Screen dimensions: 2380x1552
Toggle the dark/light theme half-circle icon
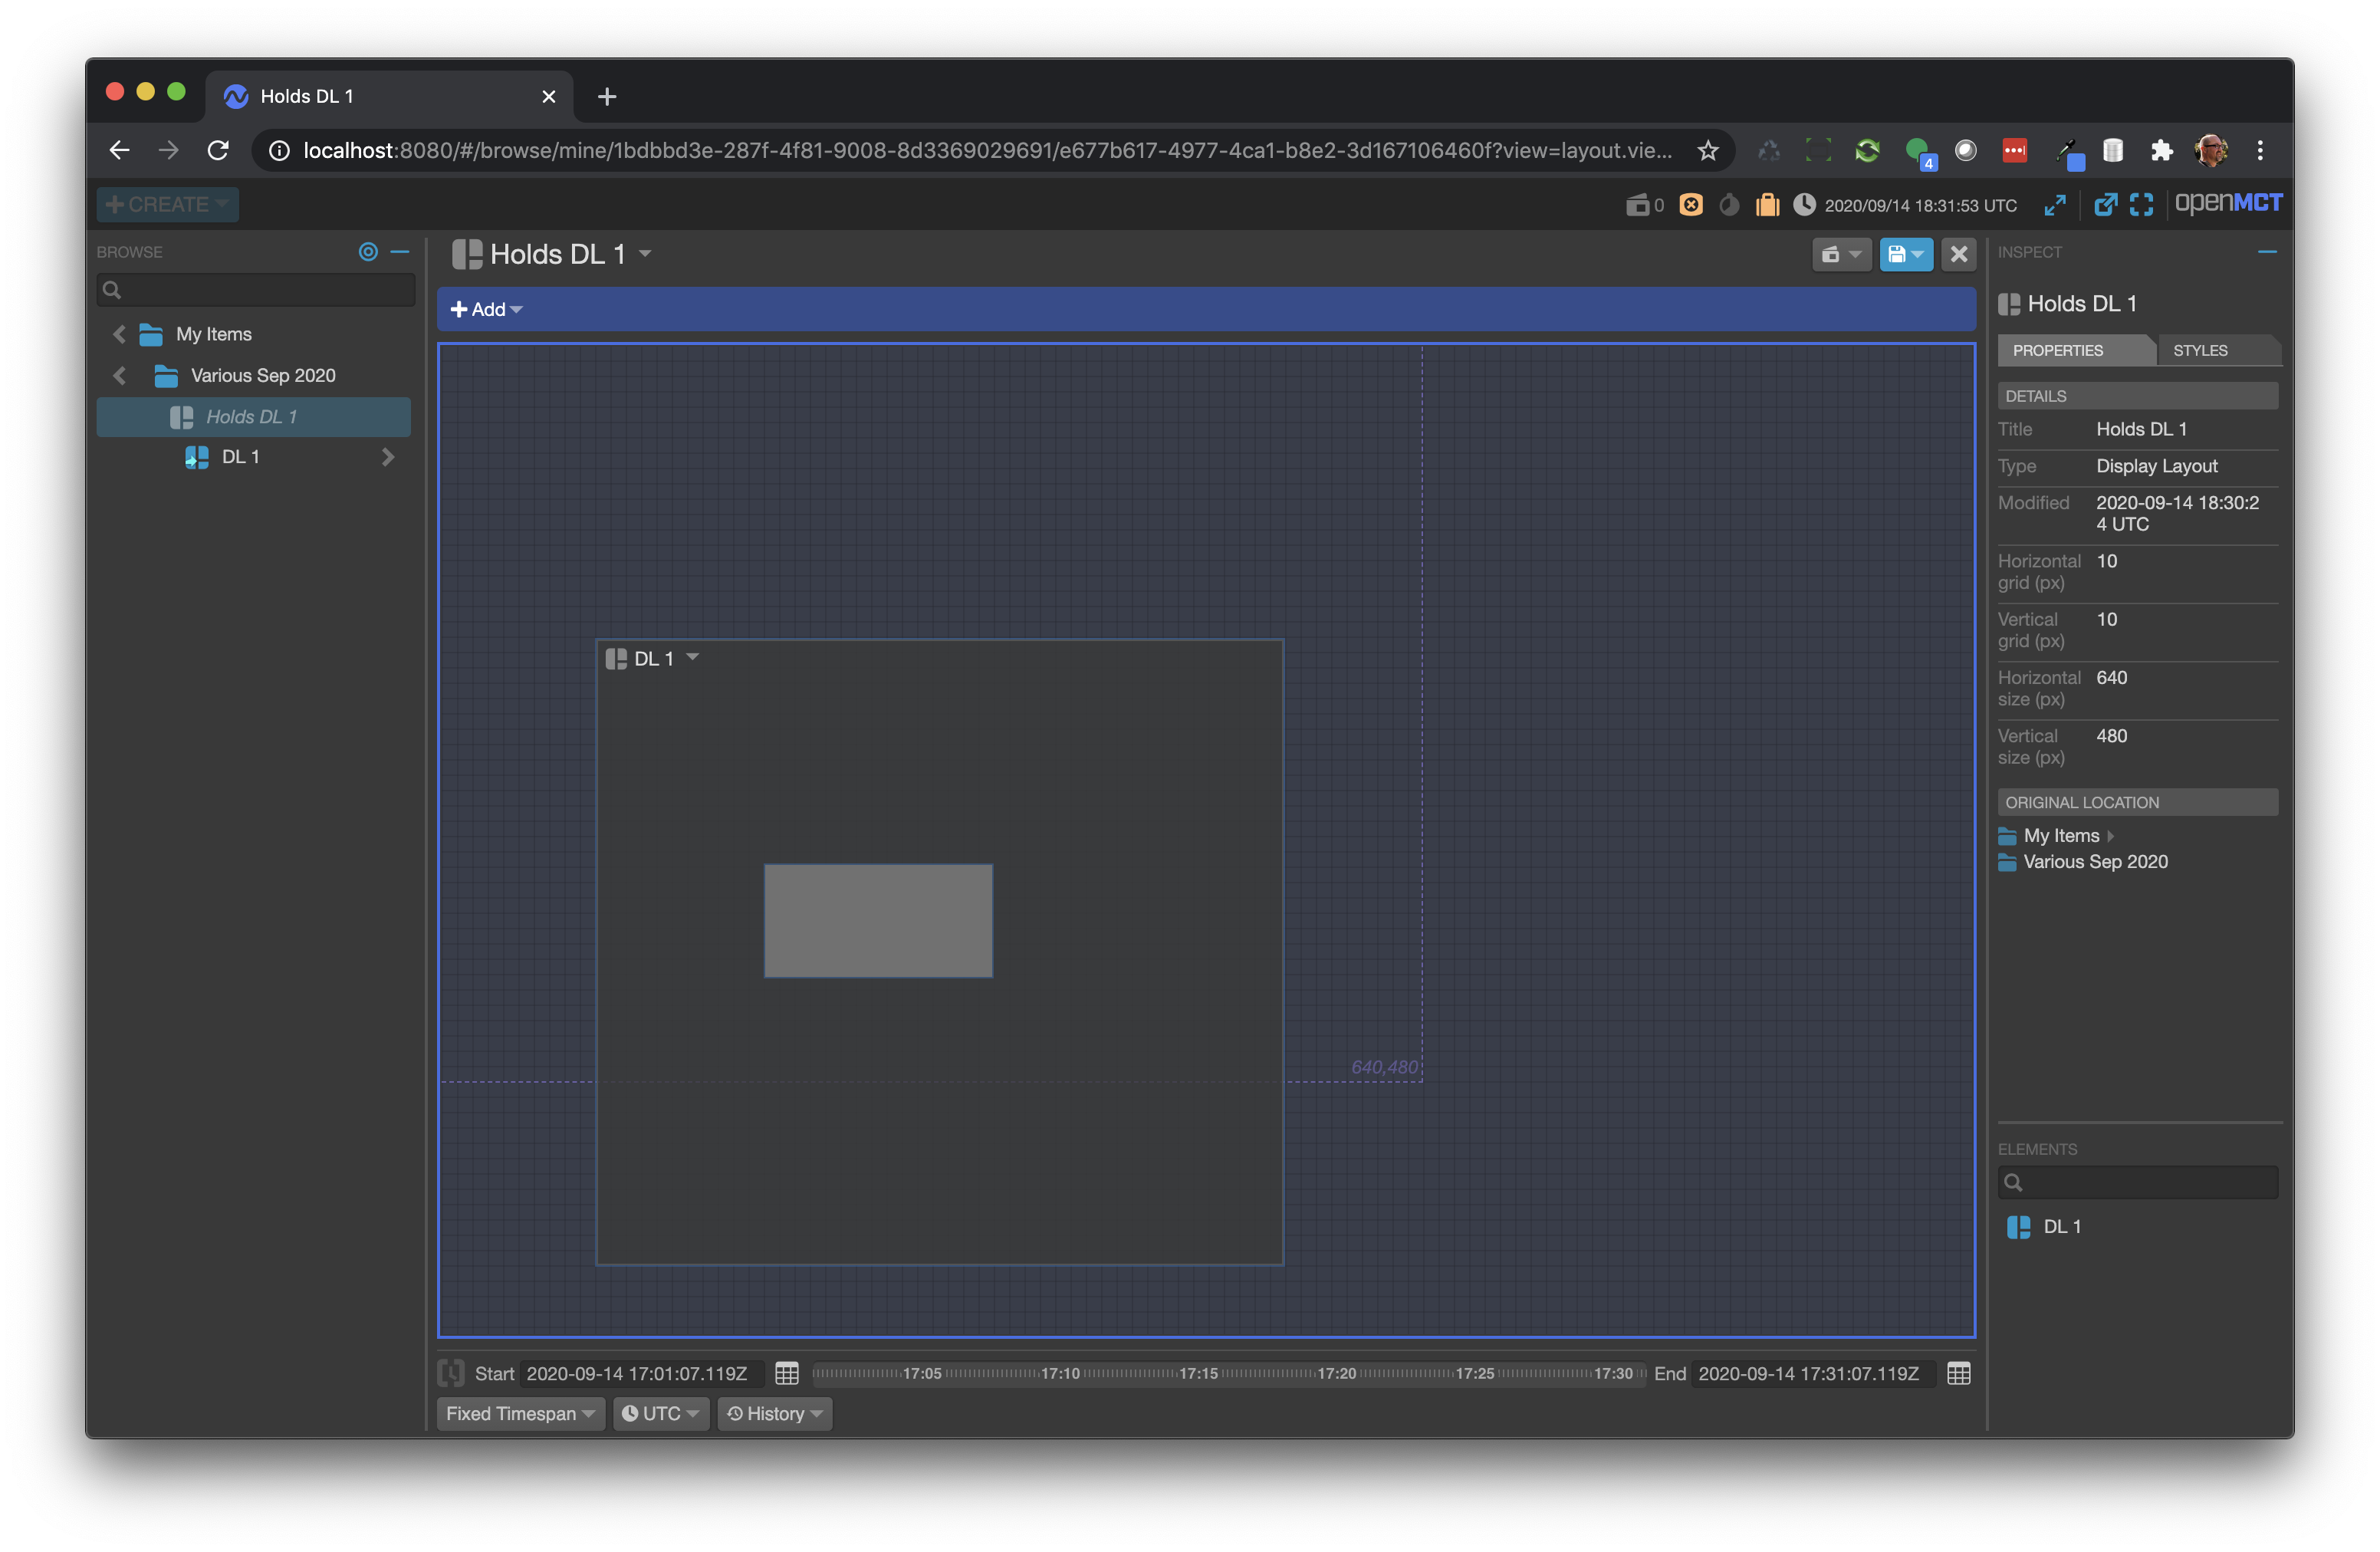coord(1729,204)
